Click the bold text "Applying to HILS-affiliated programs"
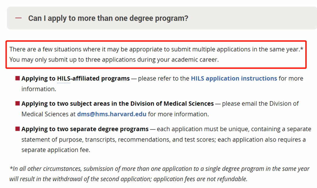 [x=76, y=79]
